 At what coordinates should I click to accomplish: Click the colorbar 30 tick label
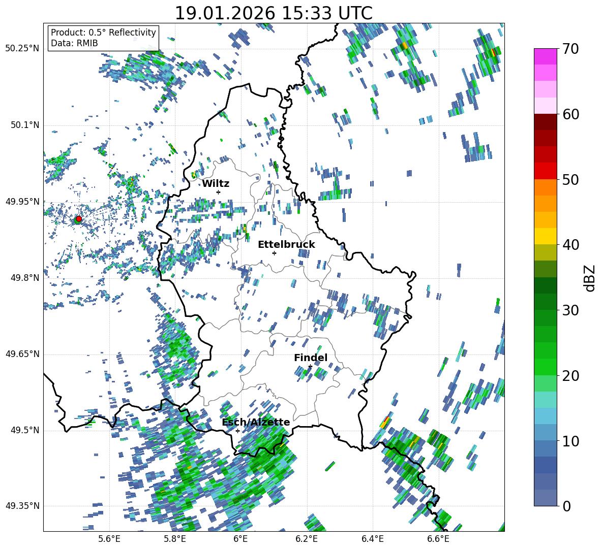click(x=570, y=310)
